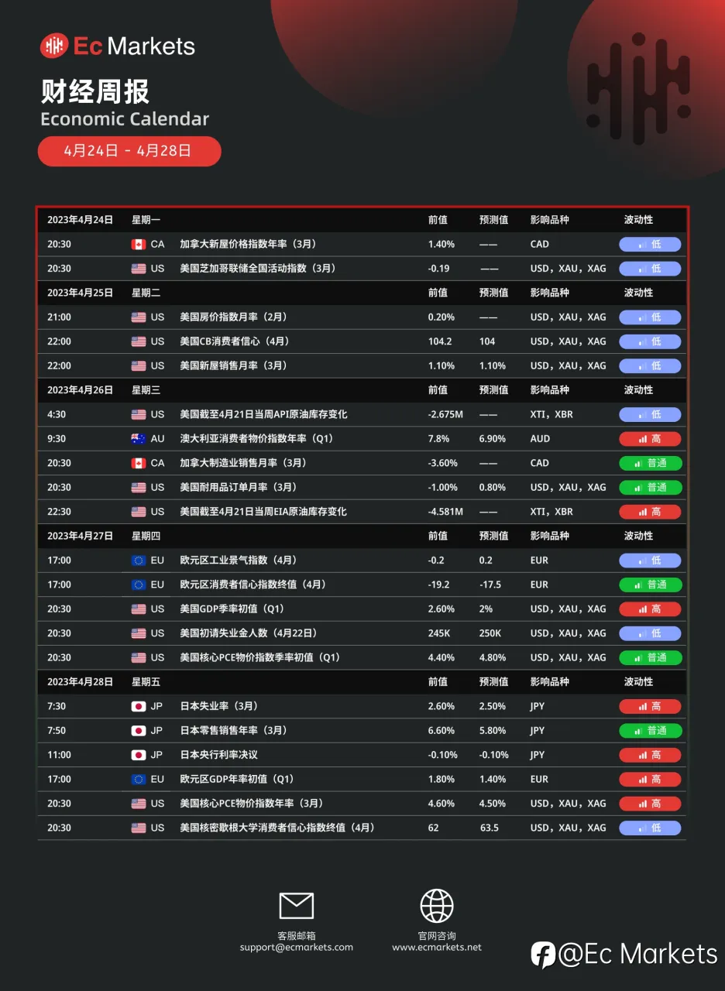Click 高 badge in 澳大利亚消费者物价指数 row

650,438
